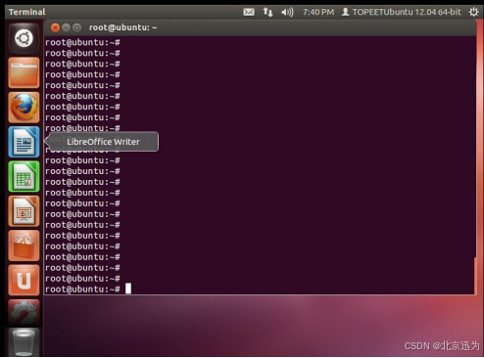
Task: Click the LibreOffice Writer tooltip label
Action: [x=103, y=142]
